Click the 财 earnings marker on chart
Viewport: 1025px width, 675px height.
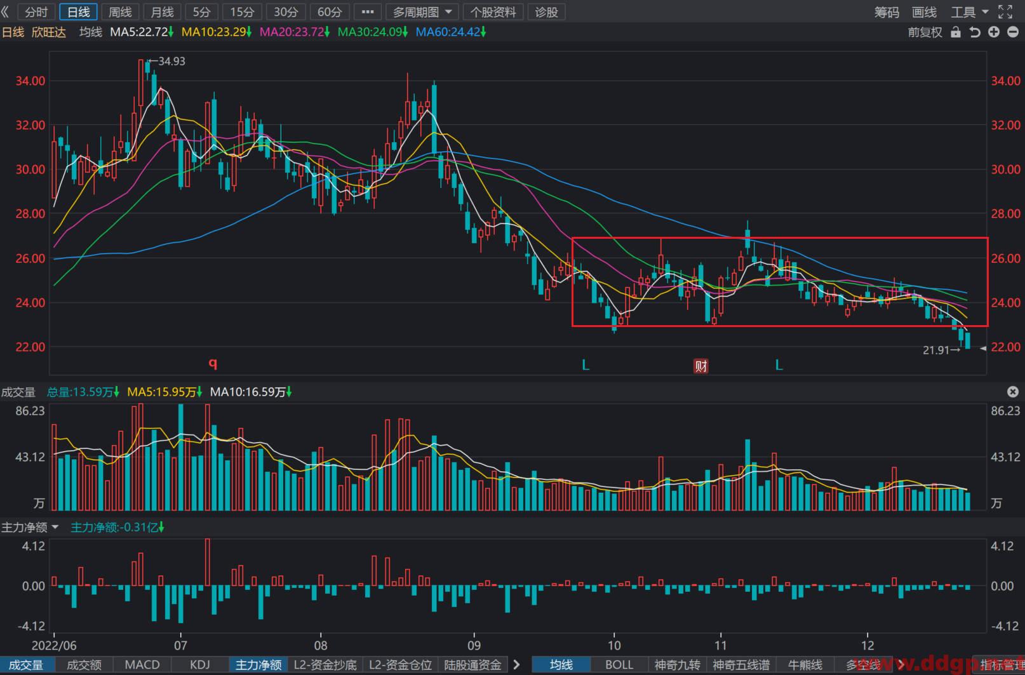coord(701,366)
